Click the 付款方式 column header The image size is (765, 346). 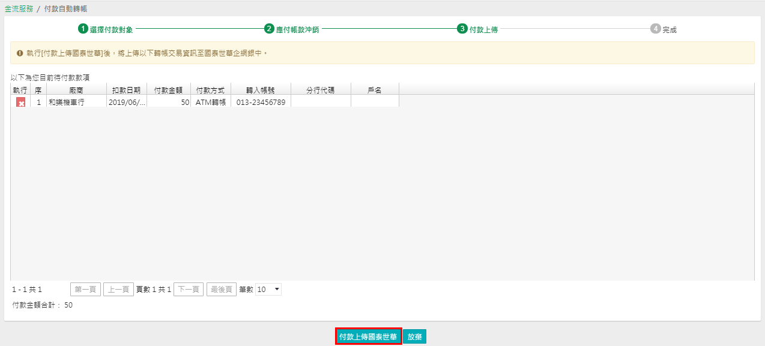pyautogui.click(x=211, y=89)
